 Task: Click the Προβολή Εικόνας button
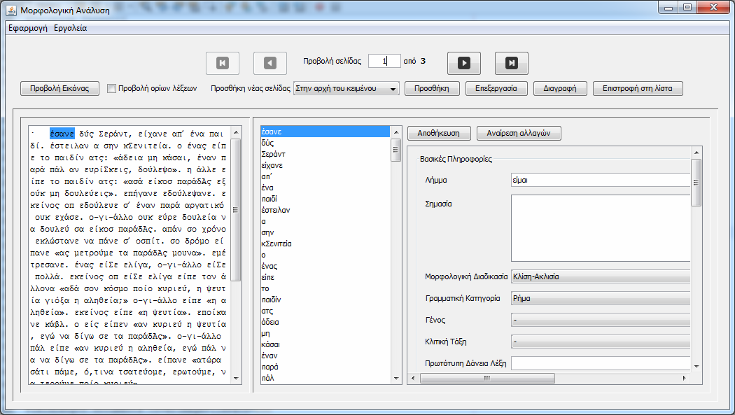tap(59, 88)
